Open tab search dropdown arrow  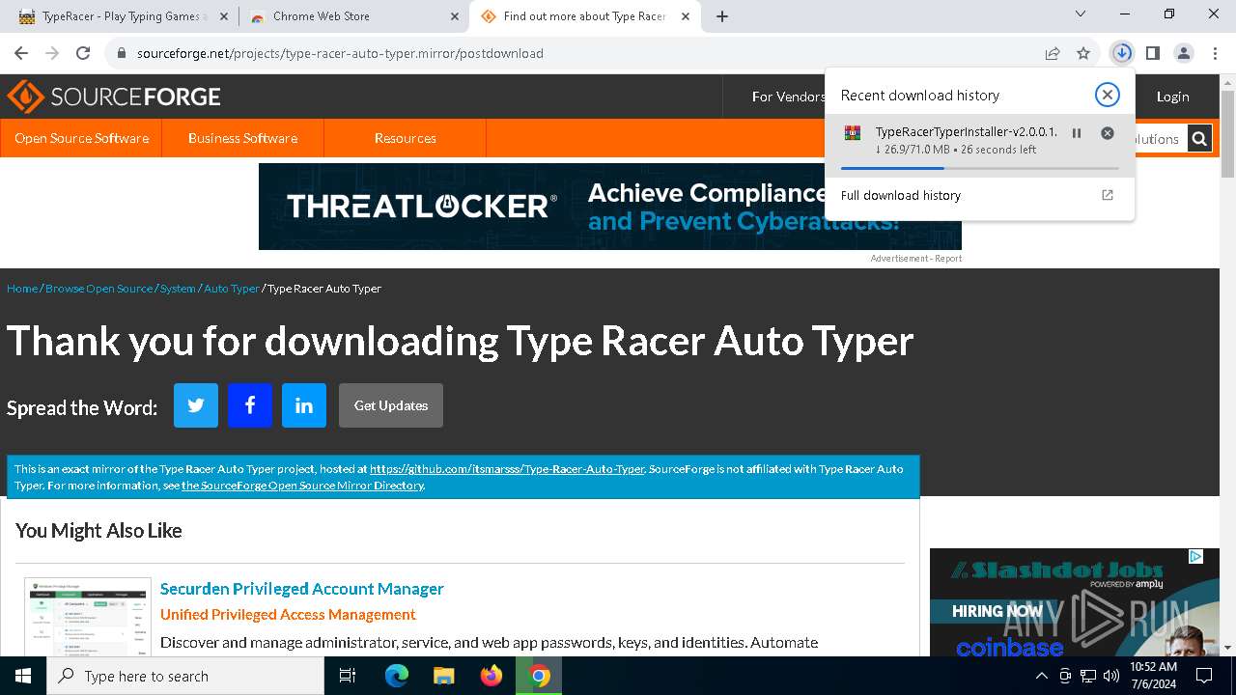pos(1081,14)
